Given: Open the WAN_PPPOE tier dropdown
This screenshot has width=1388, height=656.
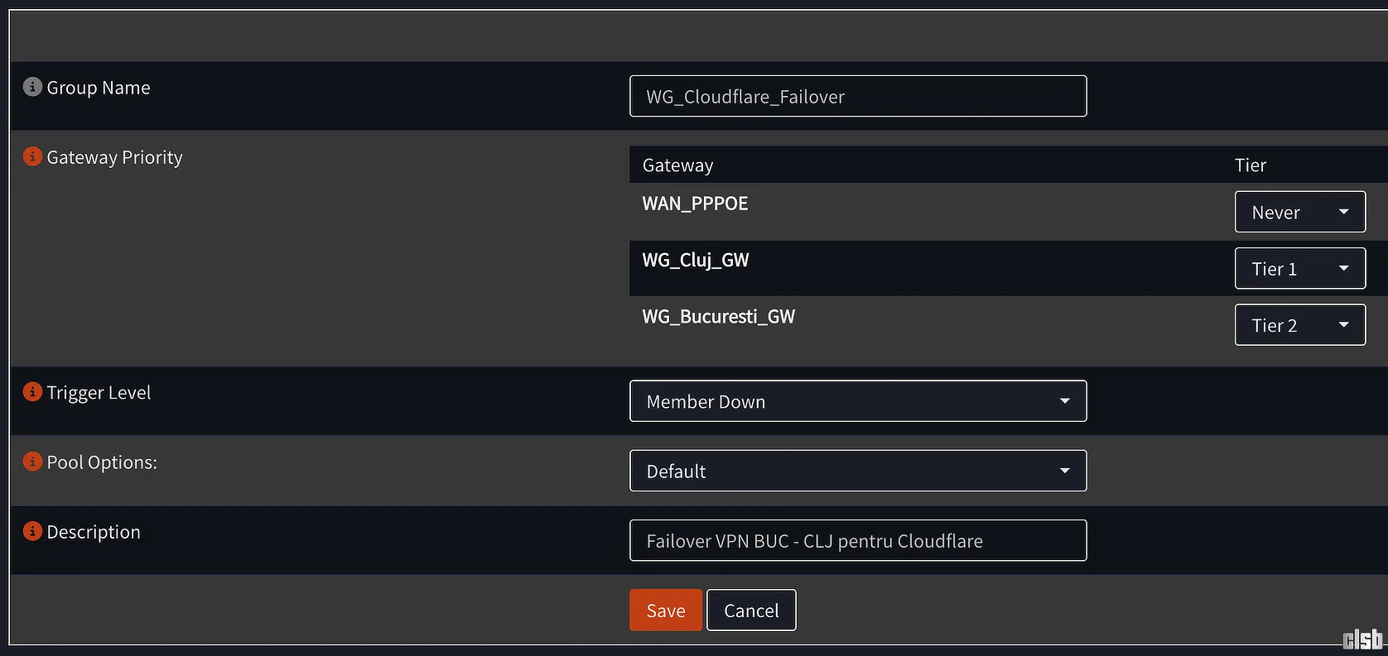Looking at the screenshot, I should click(x=1299, y=213).
